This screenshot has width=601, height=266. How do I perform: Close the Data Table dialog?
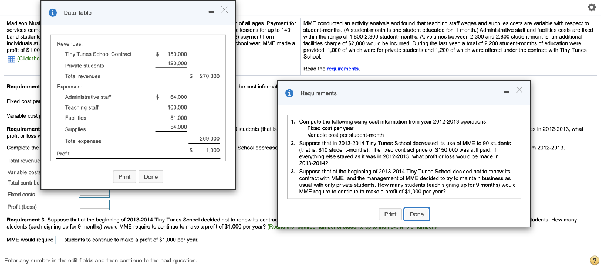[x=224, y=9]
